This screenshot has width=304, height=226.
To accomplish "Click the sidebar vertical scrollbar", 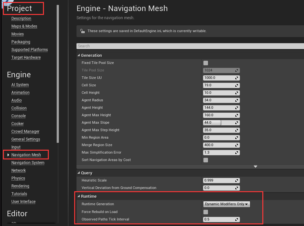I will click(x=58, y=74).
